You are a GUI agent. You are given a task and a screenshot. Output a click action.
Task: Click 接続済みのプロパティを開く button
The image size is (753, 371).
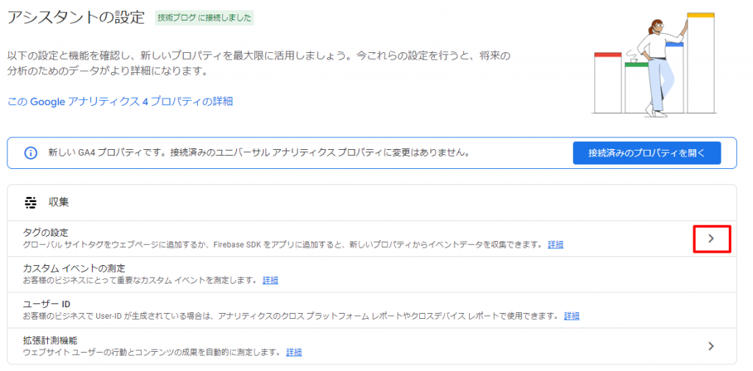647,154
